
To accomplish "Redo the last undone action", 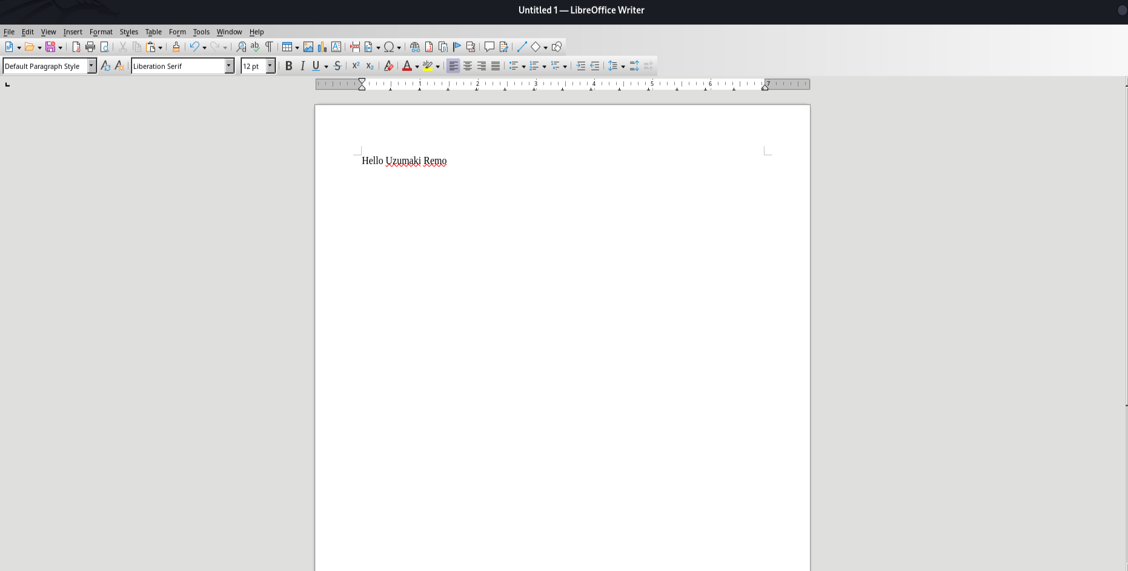I will click(215, 47).
